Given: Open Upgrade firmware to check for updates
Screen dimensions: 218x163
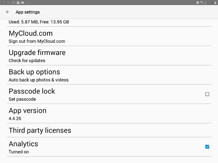Looking at the screenshot, I should [37, 56].
